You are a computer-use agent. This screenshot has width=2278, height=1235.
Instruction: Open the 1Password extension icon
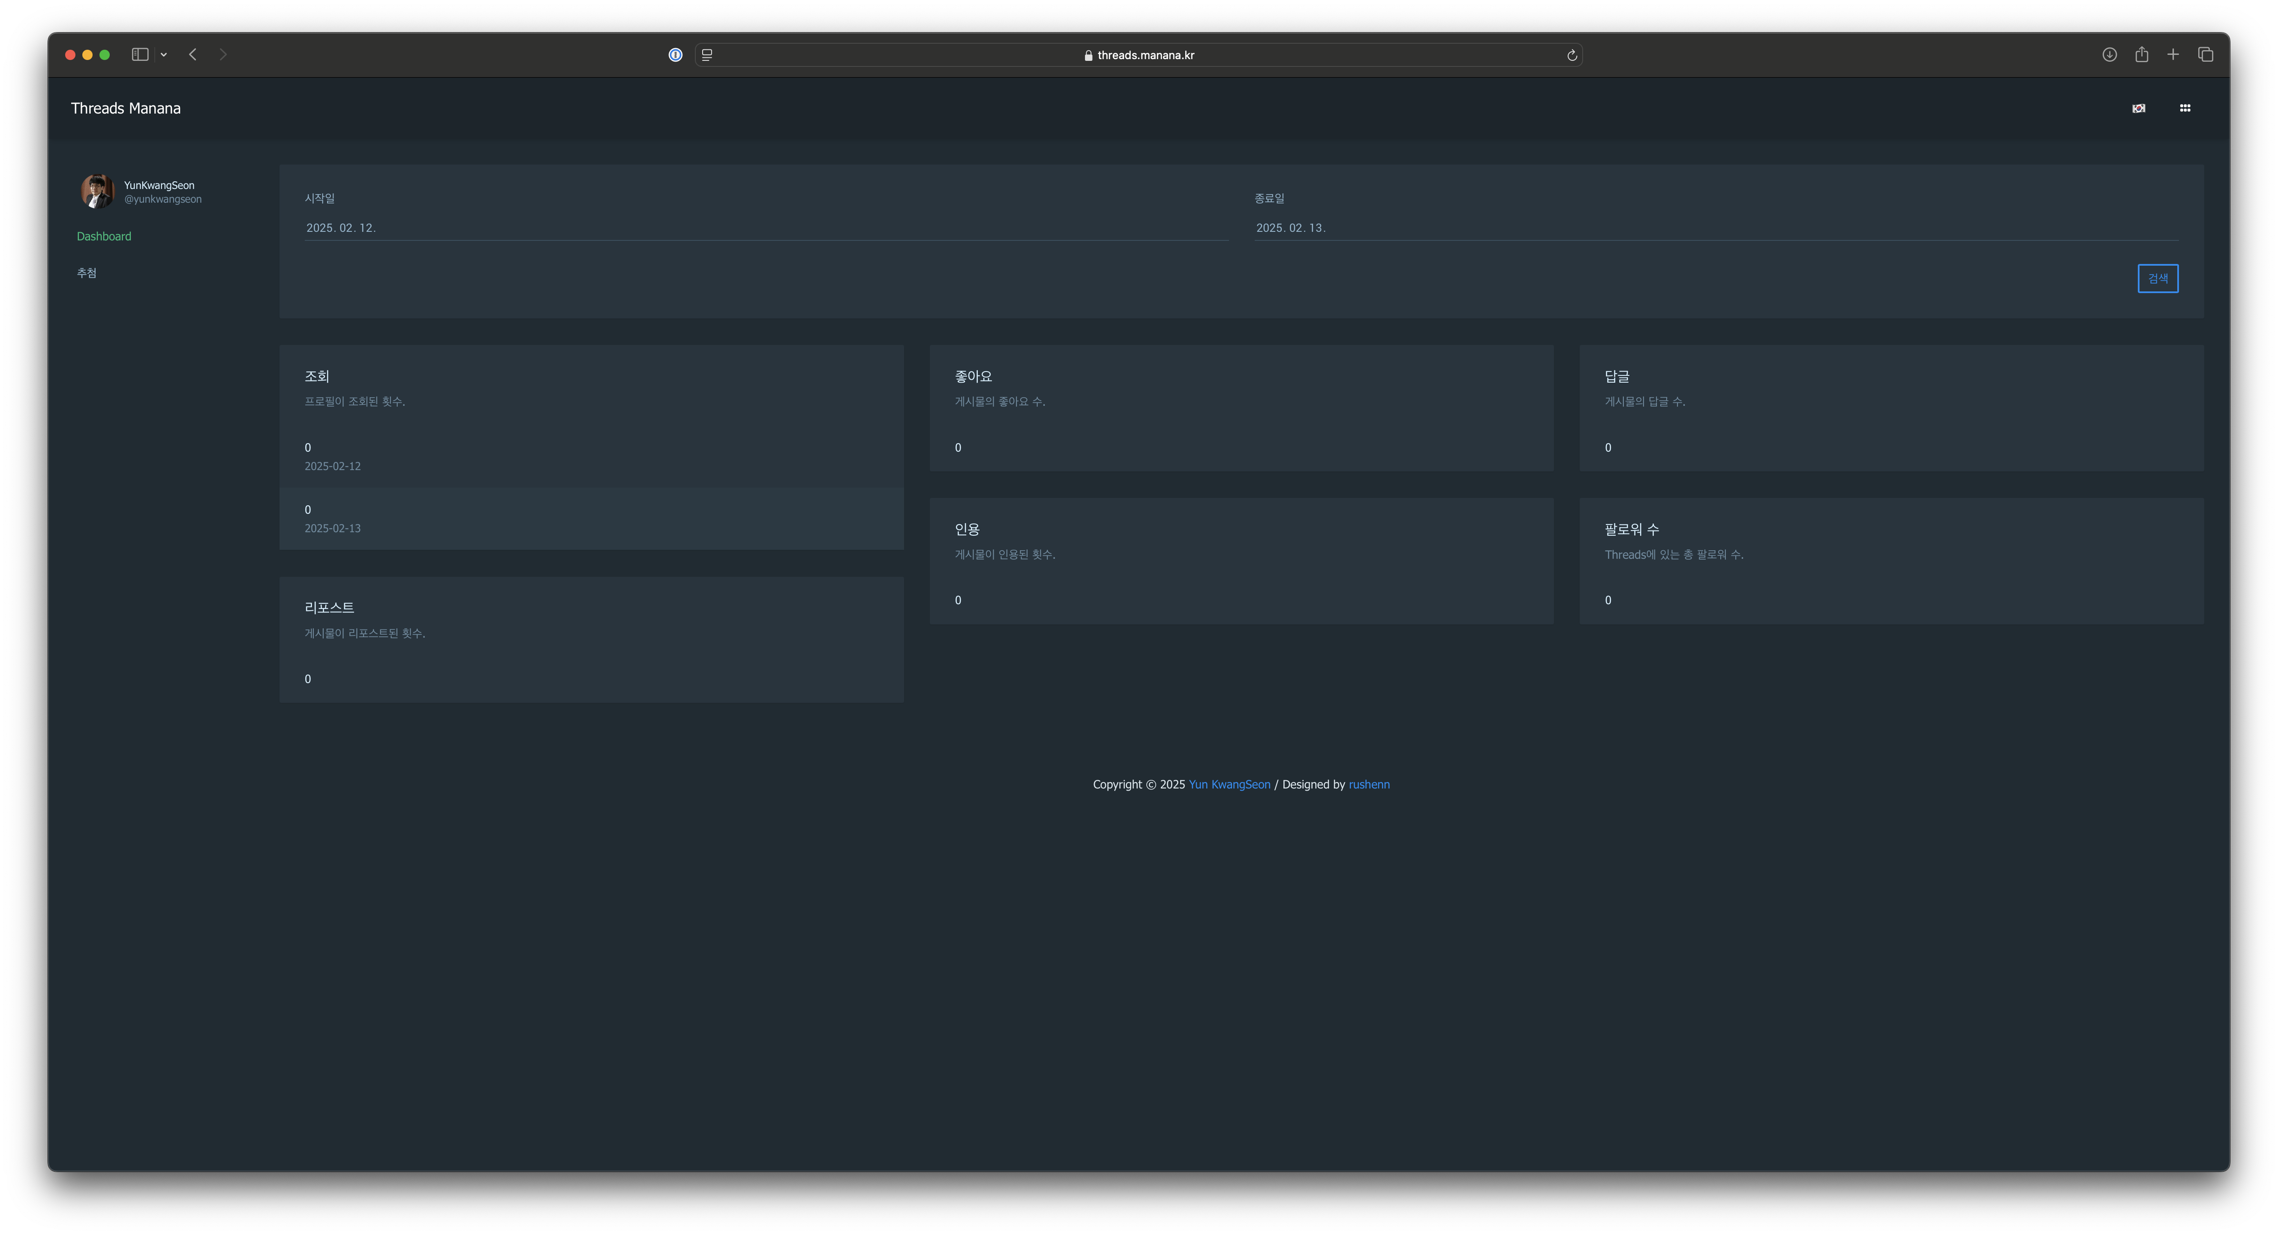click(676, 55)
